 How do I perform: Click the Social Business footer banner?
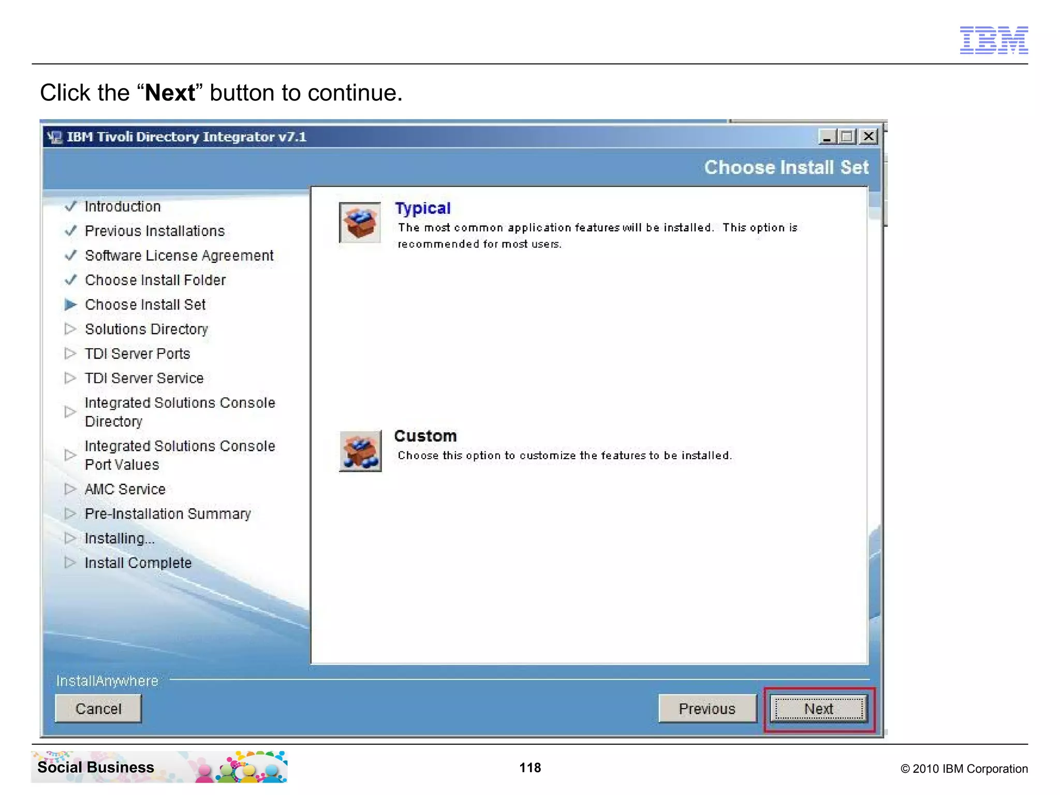coord(159,767)
